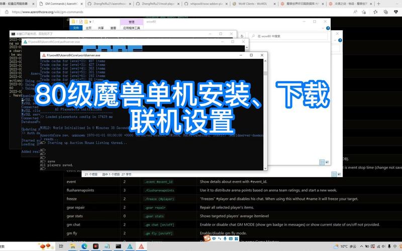Open File Explorer from the taskbar
The width and height of the screenshot is (402, 251).
pyautogui.click(x=73, y=246)
